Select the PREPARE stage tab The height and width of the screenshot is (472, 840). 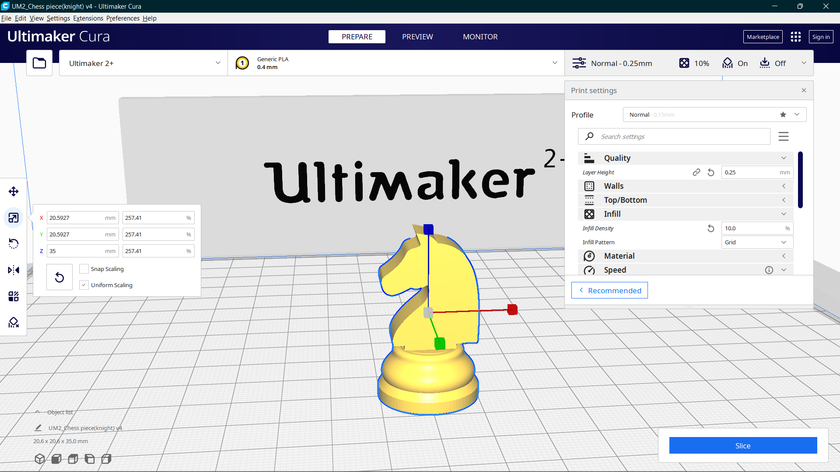(357, 37)
